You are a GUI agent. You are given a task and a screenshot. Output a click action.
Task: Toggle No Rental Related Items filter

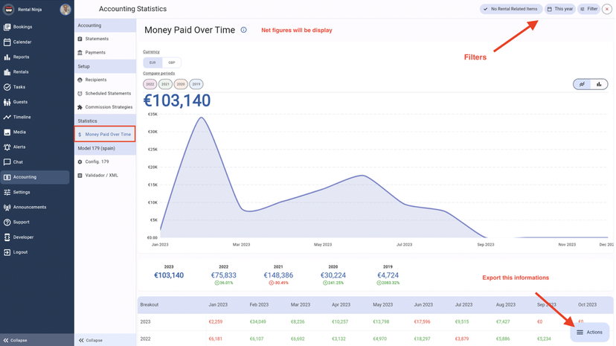tap(509, 9)
